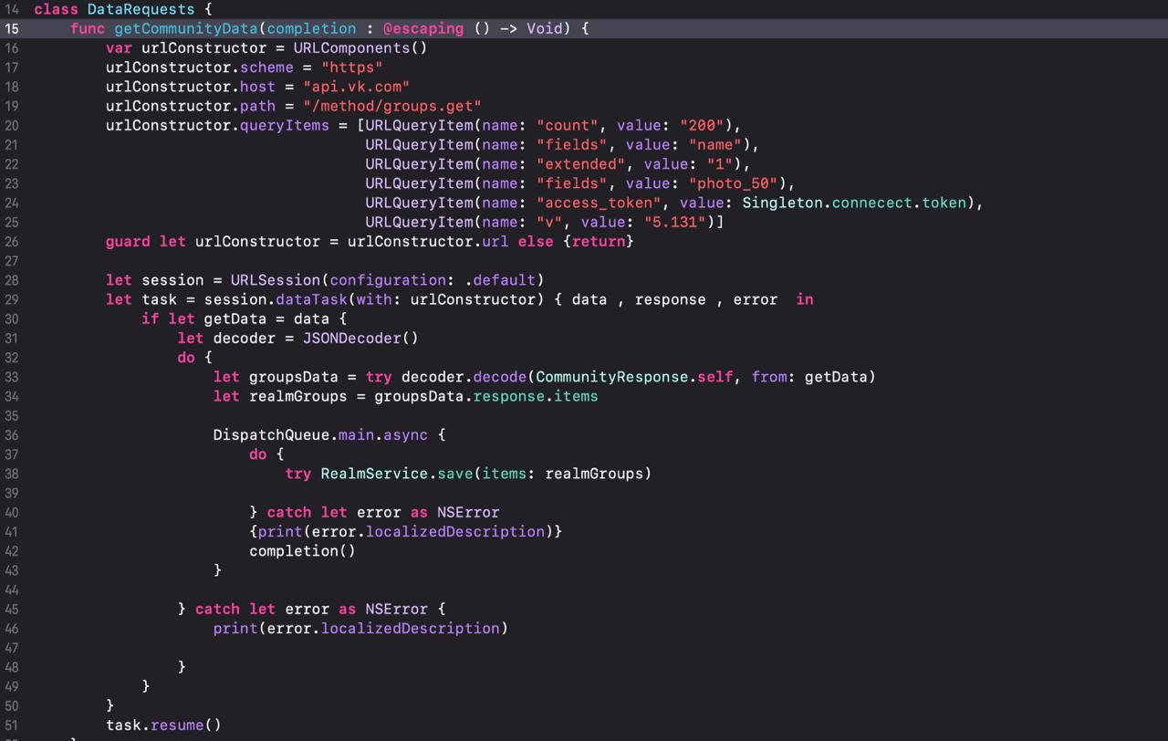Click the return keyword on line 26
The image size is (1168, 741).
click(x=598, y=241)
